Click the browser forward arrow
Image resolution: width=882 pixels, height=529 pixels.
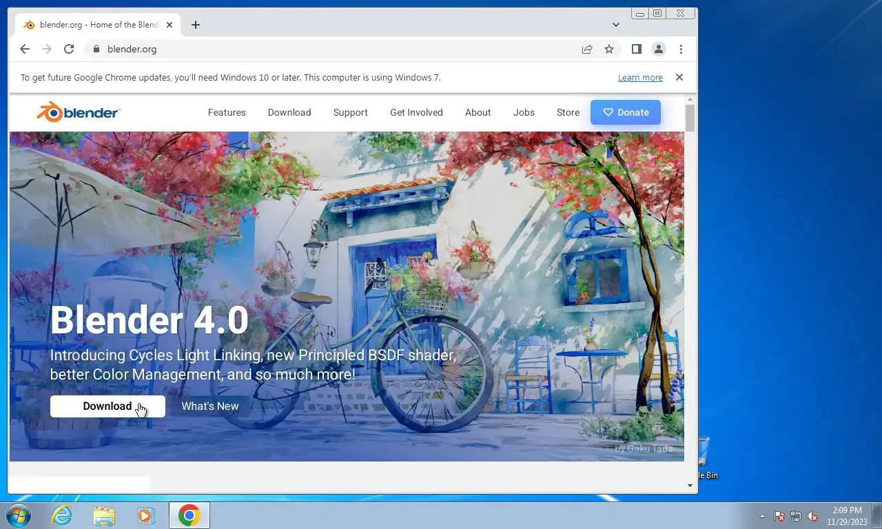pos(47,49)
